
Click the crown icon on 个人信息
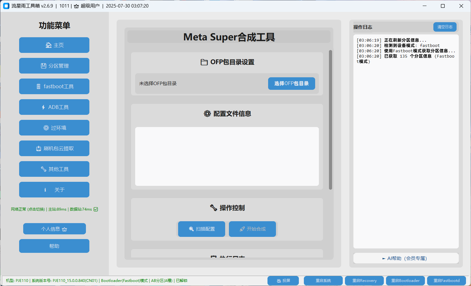(65, 229)
